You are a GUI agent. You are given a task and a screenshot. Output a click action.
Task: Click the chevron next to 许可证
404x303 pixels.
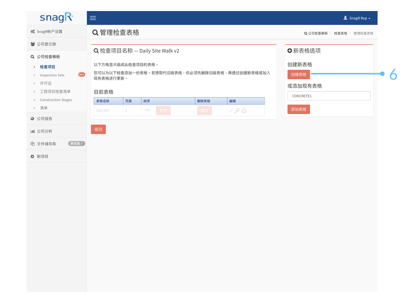click(34, 83)
